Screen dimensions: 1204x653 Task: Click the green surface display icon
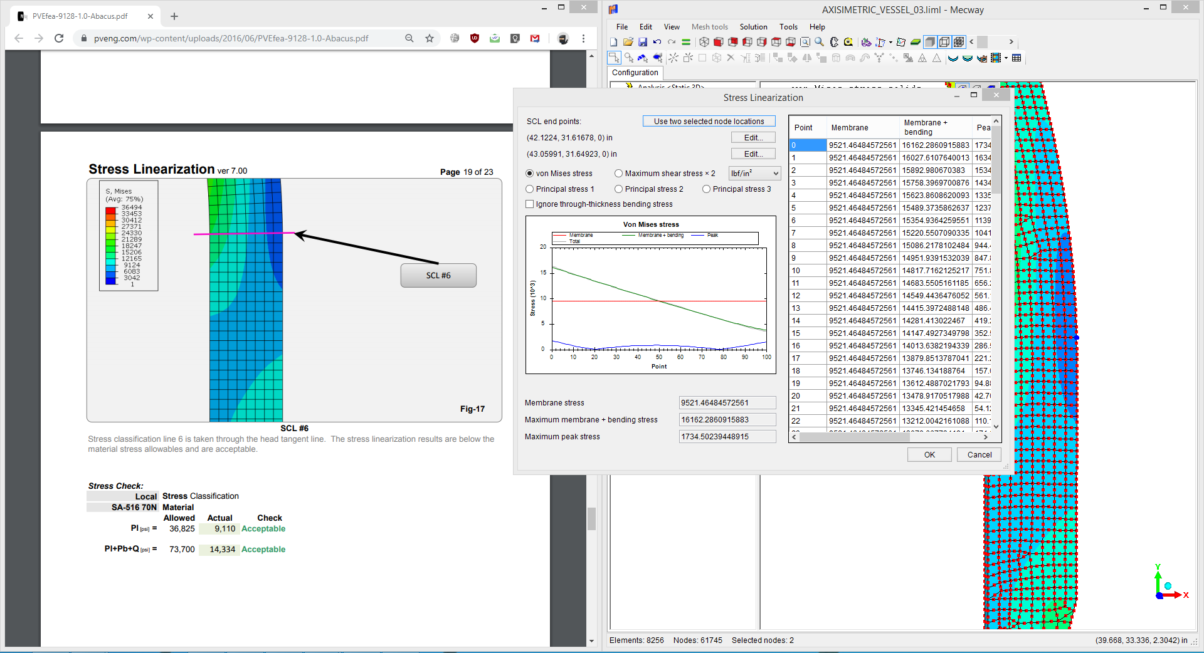[x=916, y=42]
